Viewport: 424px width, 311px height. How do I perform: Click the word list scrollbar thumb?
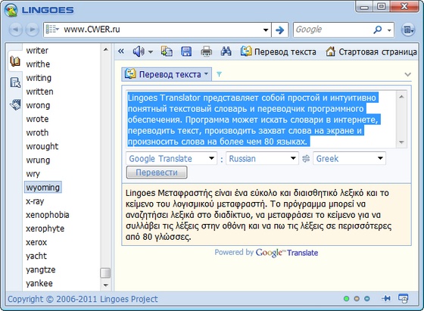click(x=105, y=273)
